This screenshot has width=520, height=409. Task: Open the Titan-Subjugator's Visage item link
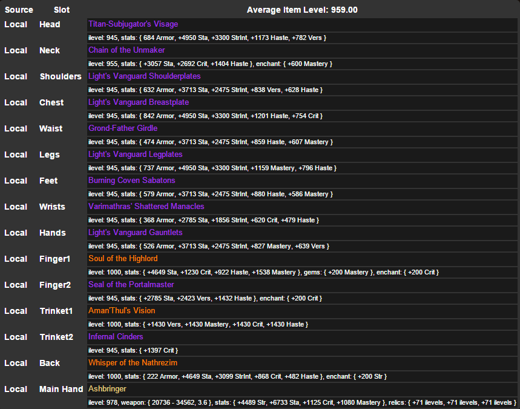[x=133, y=24]
